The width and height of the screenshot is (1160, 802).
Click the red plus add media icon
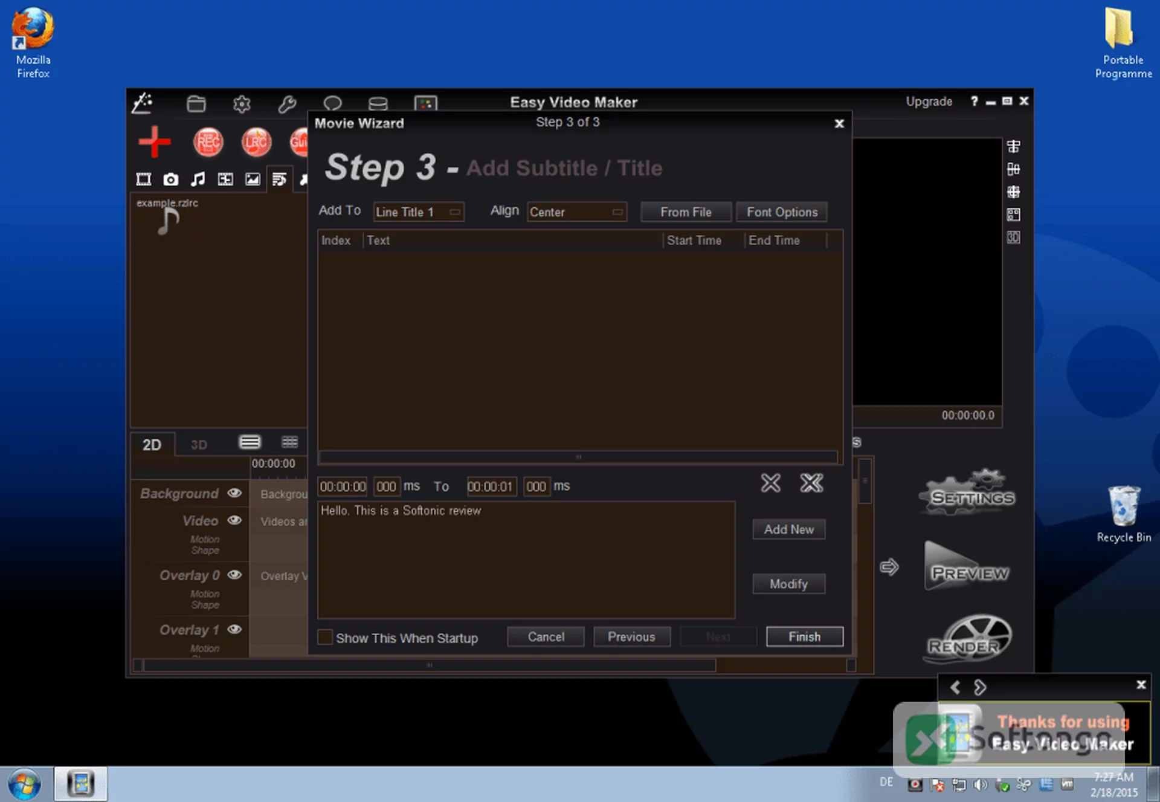tap(155, 142)
